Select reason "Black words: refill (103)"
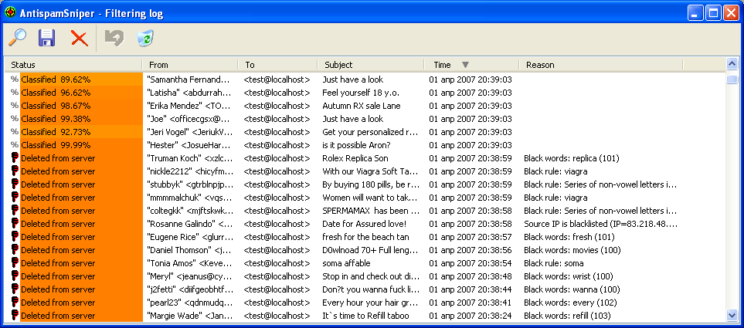744x328 pixels. [568, 315]
